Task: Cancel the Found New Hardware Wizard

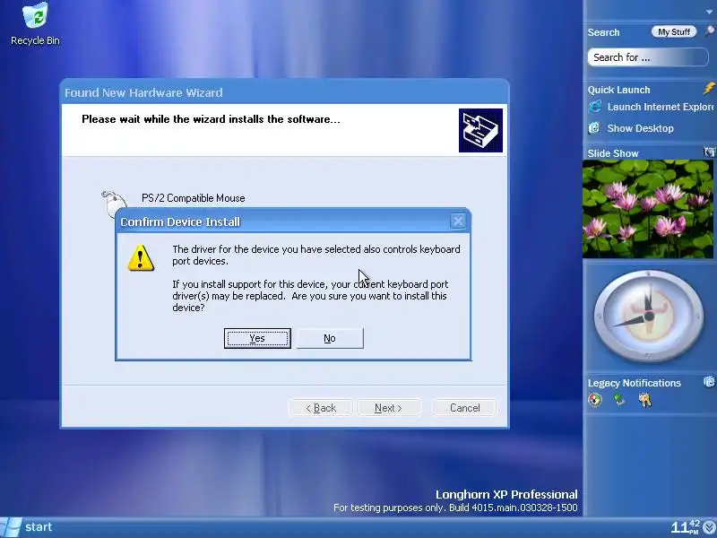Action: (x=464, y=408)
